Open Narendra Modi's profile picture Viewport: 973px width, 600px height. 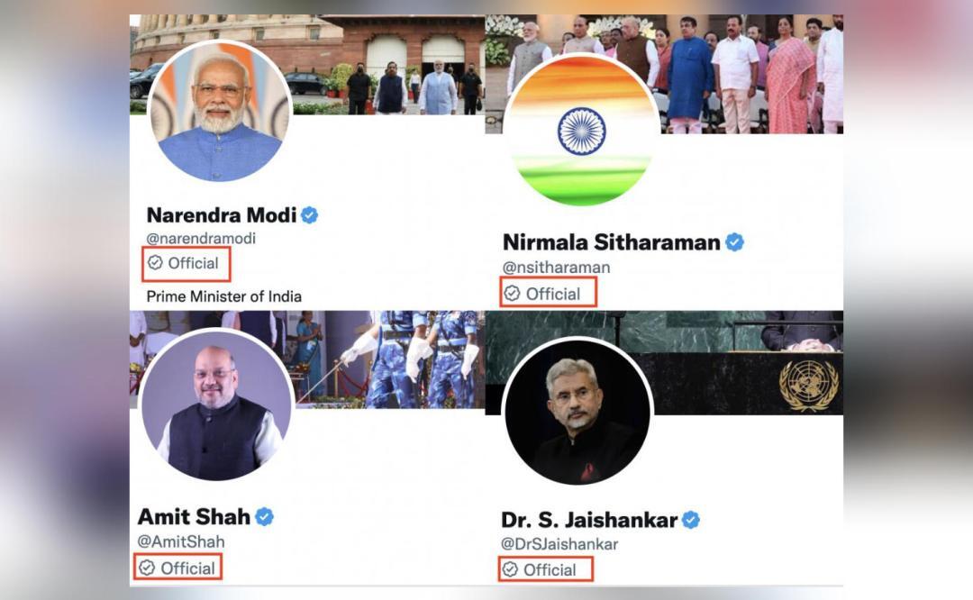point(216,111)
